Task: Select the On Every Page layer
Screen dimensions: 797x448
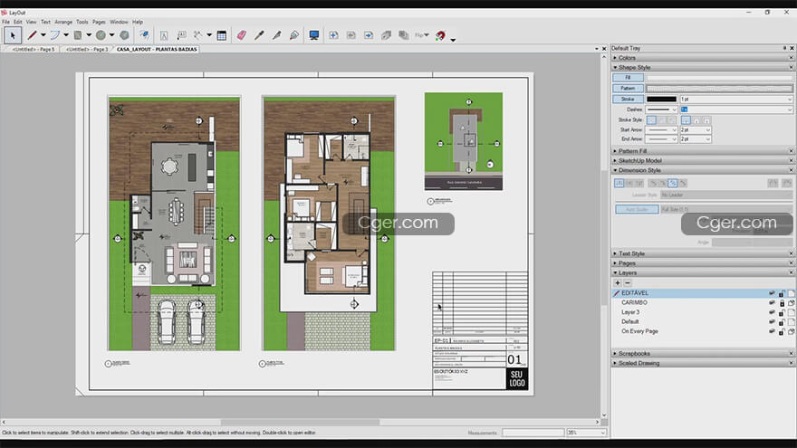Action: point(639,331)
